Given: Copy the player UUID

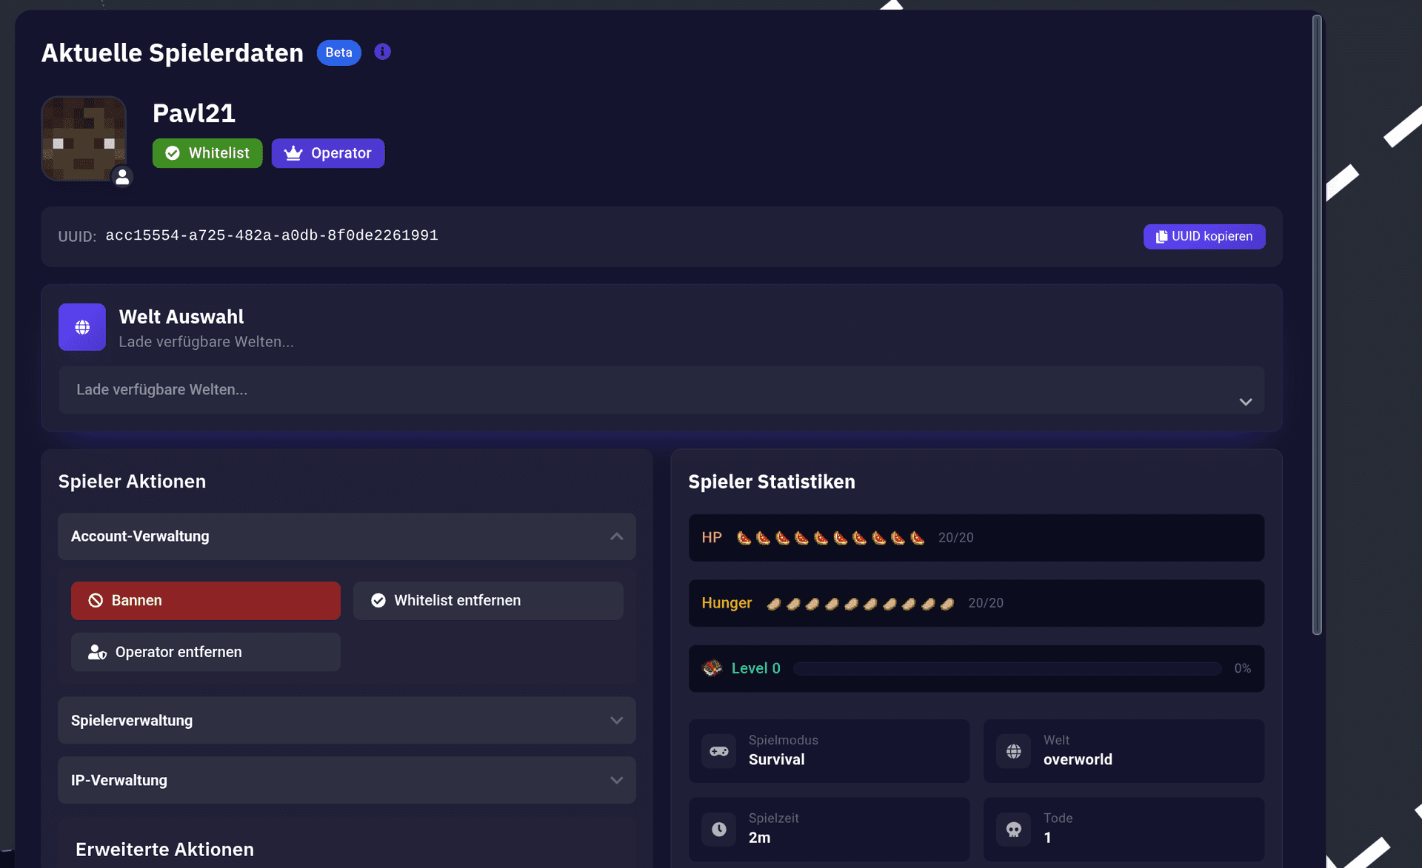Looking at the screenshot, I should click(x=1204, y=237).
